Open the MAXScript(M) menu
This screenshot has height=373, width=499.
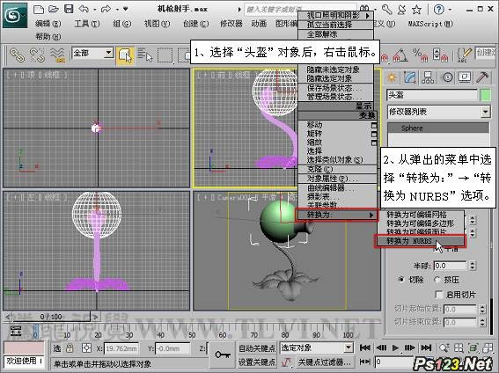point(430,24)
